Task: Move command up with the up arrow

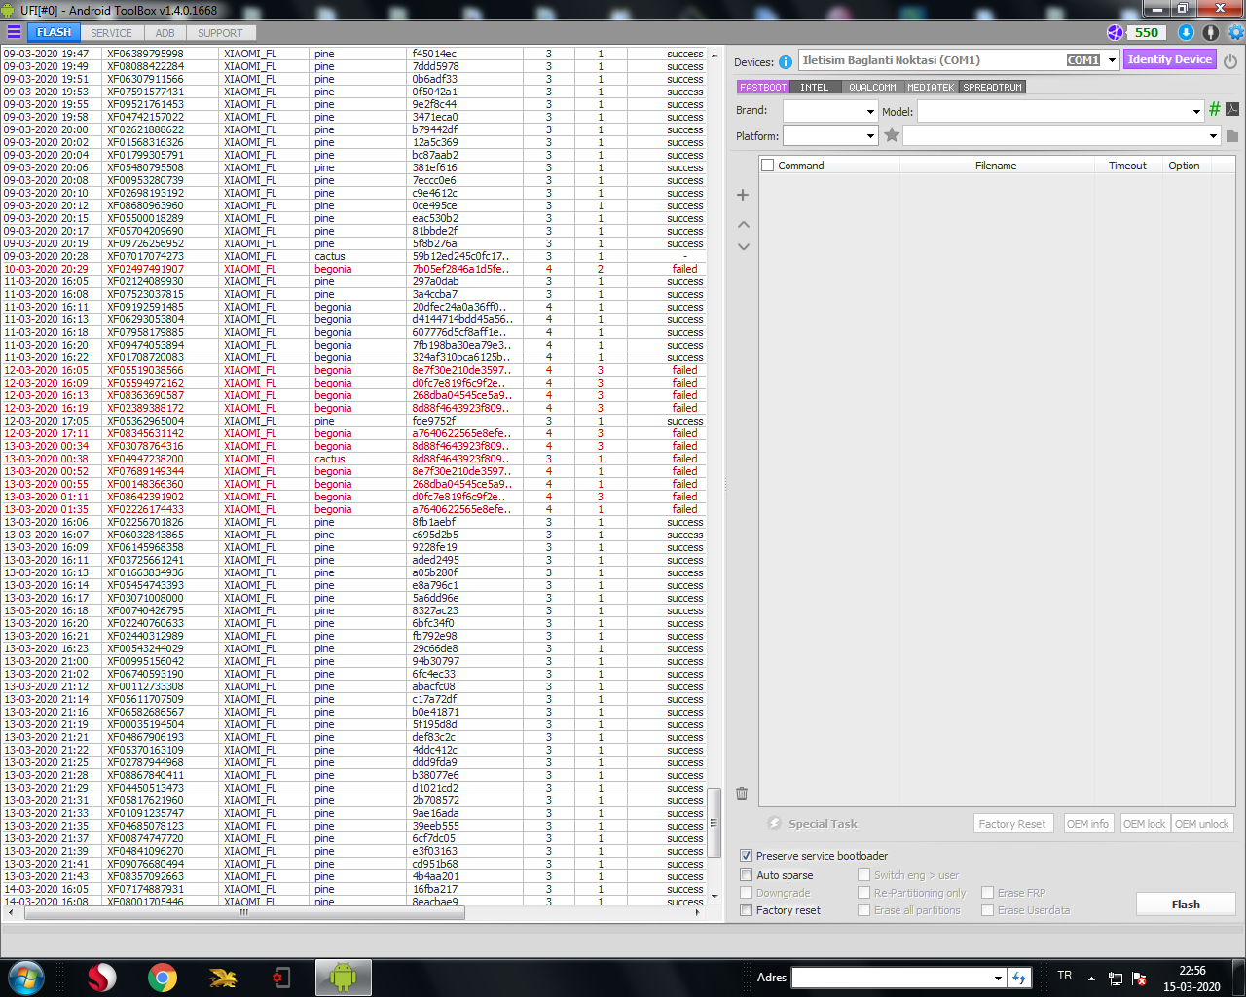Action: [744, 225]
